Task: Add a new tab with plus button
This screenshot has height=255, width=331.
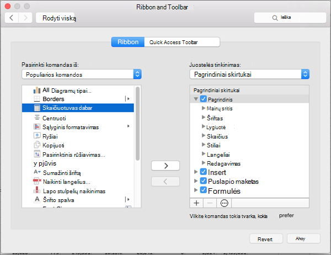Action: [196, 203]
